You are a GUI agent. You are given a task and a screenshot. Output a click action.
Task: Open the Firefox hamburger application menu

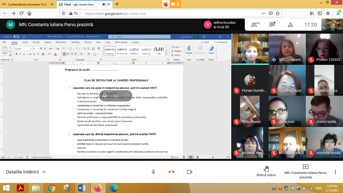click(338, 14)
